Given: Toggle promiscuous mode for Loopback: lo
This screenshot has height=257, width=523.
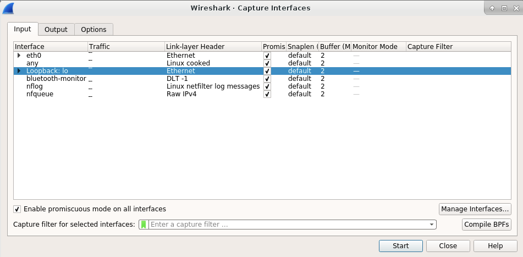Looking at the screenshot, I should (267, 71).
